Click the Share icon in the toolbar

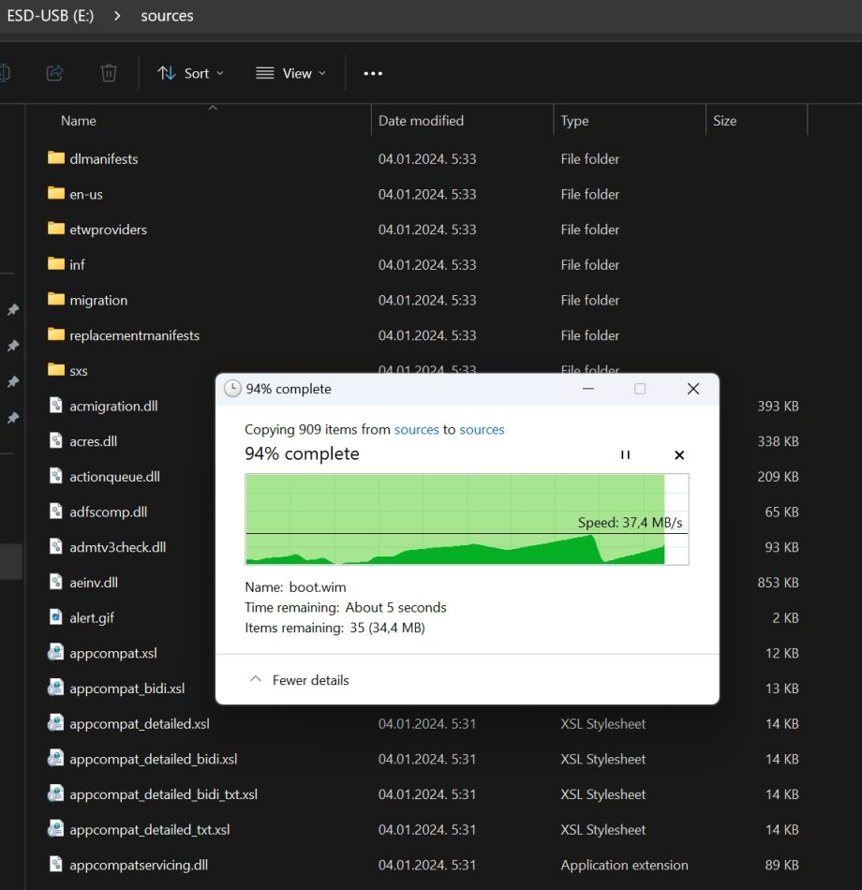pos(54,72)
